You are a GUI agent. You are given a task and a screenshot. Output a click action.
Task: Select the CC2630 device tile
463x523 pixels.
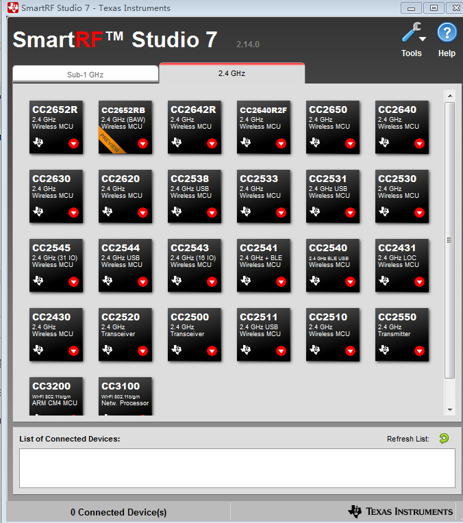(56, 196)
